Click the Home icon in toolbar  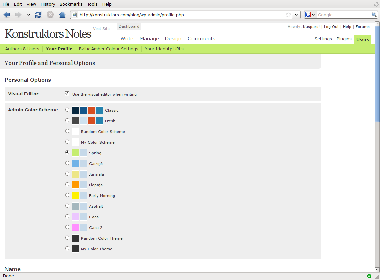click(x=62, y=15)
